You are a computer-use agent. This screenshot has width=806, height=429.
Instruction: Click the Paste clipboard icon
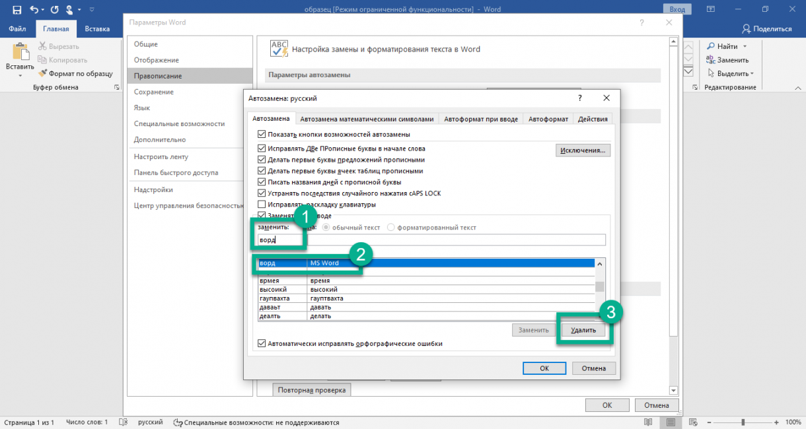20,52
